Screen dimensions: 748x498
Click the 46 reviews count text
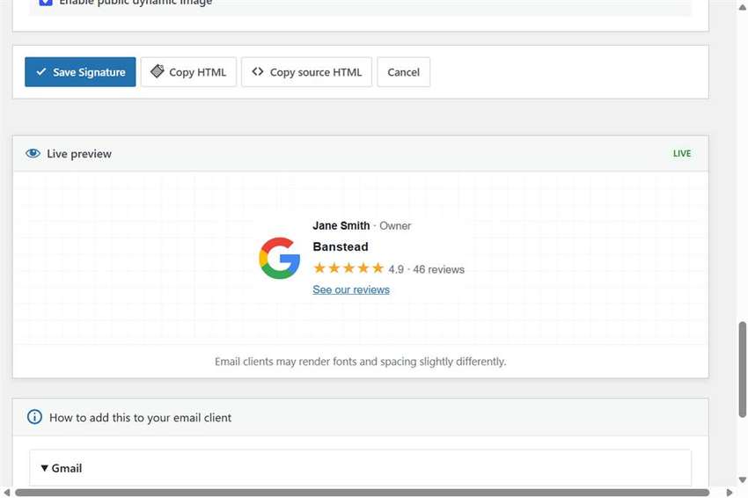[438, 269]
